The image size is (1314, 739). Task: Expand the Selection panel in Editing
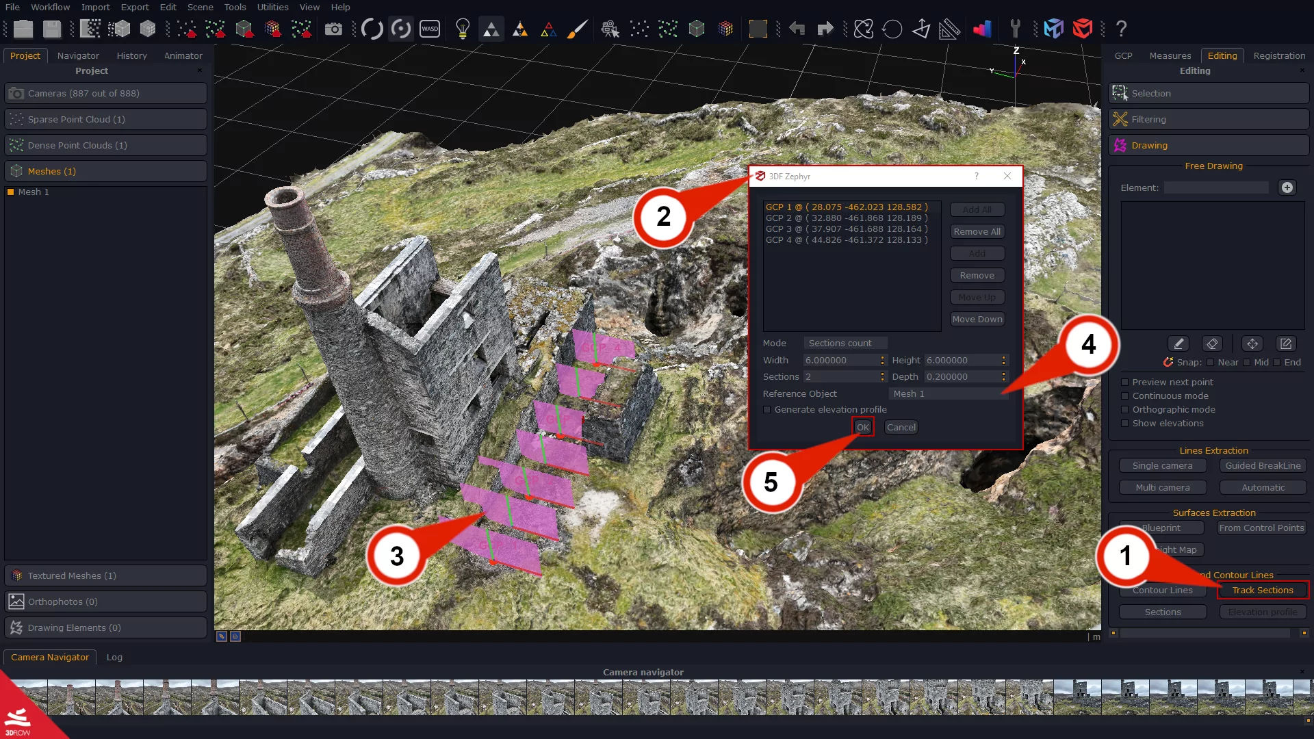point(1209,93)
